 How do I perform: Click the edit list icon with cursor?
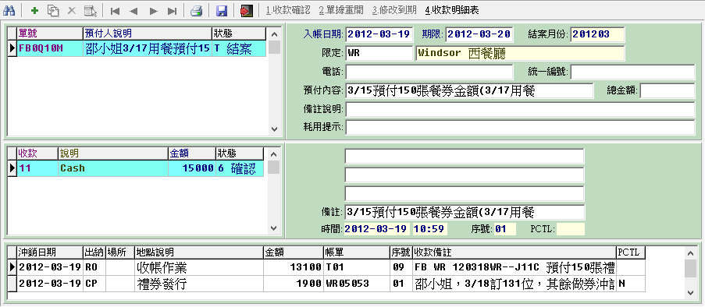click(91, 10)
